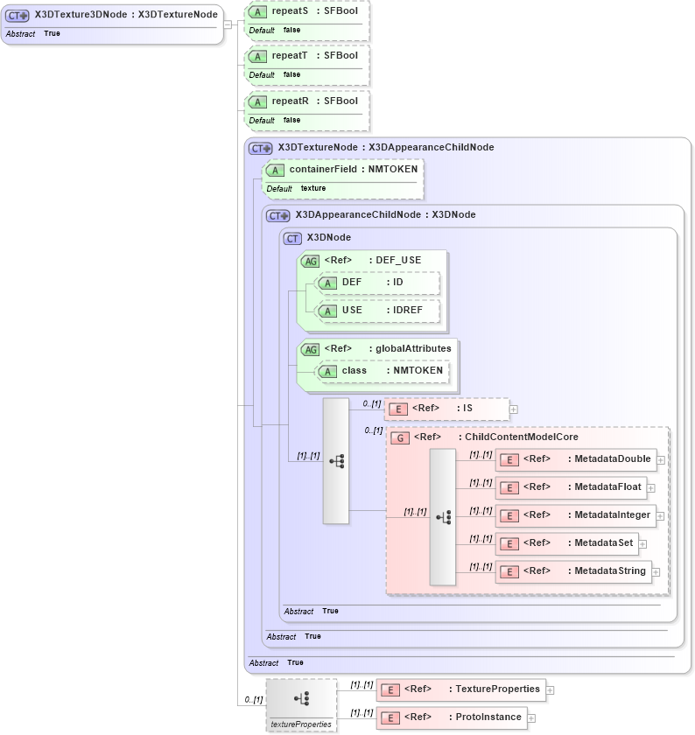The width and height of the screenshot is (695, 735).
Task: Click the default value 'texture'
Action: coord(313,188)
